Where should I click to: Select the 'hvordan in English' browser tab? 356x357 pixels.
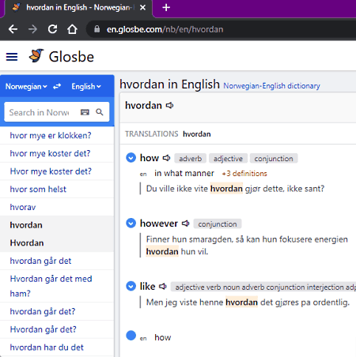77,8
